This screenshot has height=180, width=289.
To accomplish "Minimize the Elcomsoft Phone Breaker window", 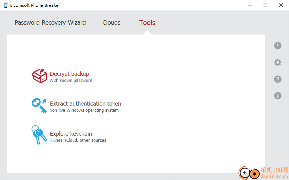I will [x=250, y=5].
